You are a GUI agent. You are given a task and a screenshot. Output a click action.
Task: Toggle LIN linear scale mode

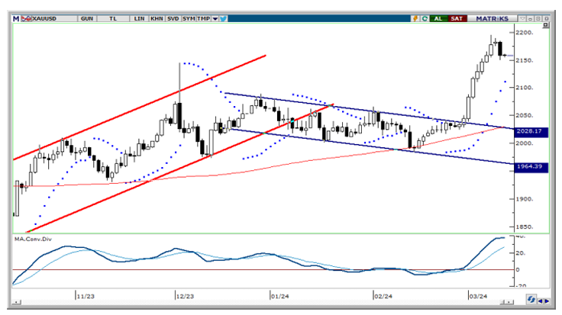pos(139,18)
